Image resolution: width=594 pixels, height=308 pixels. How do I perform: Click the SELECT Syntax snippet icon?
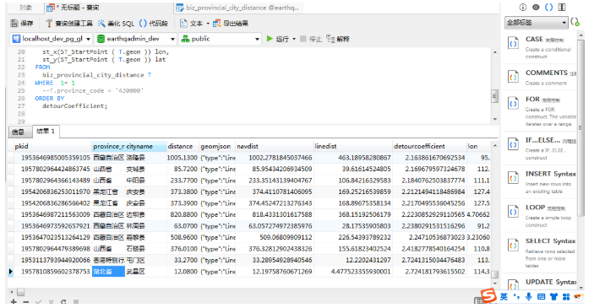(513, 246)
